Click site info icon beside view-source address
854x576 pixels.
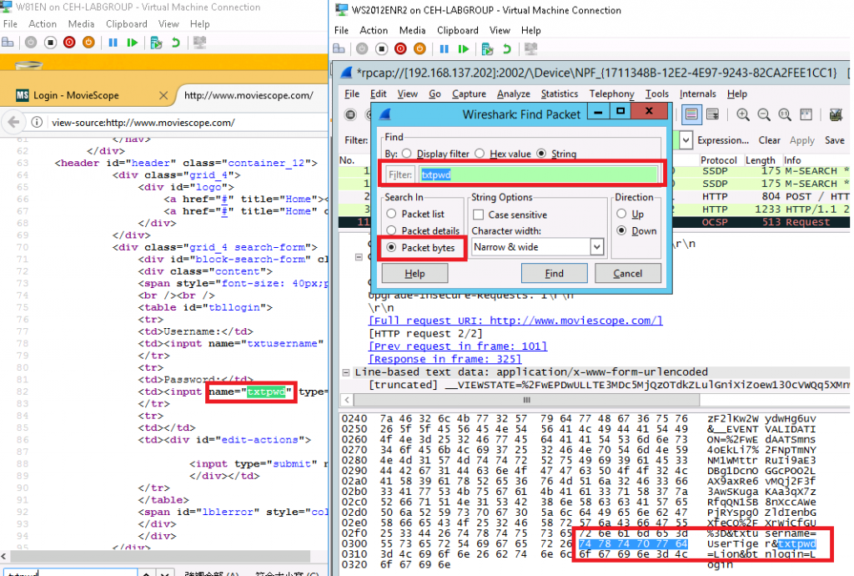tap(37, 122)
